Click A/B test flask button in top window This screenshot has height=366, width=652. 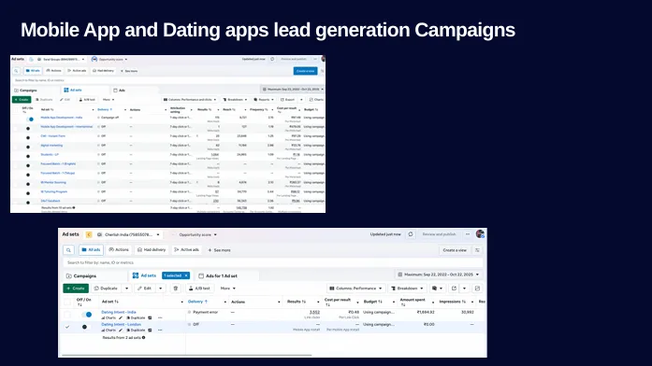tap(87, 100)
